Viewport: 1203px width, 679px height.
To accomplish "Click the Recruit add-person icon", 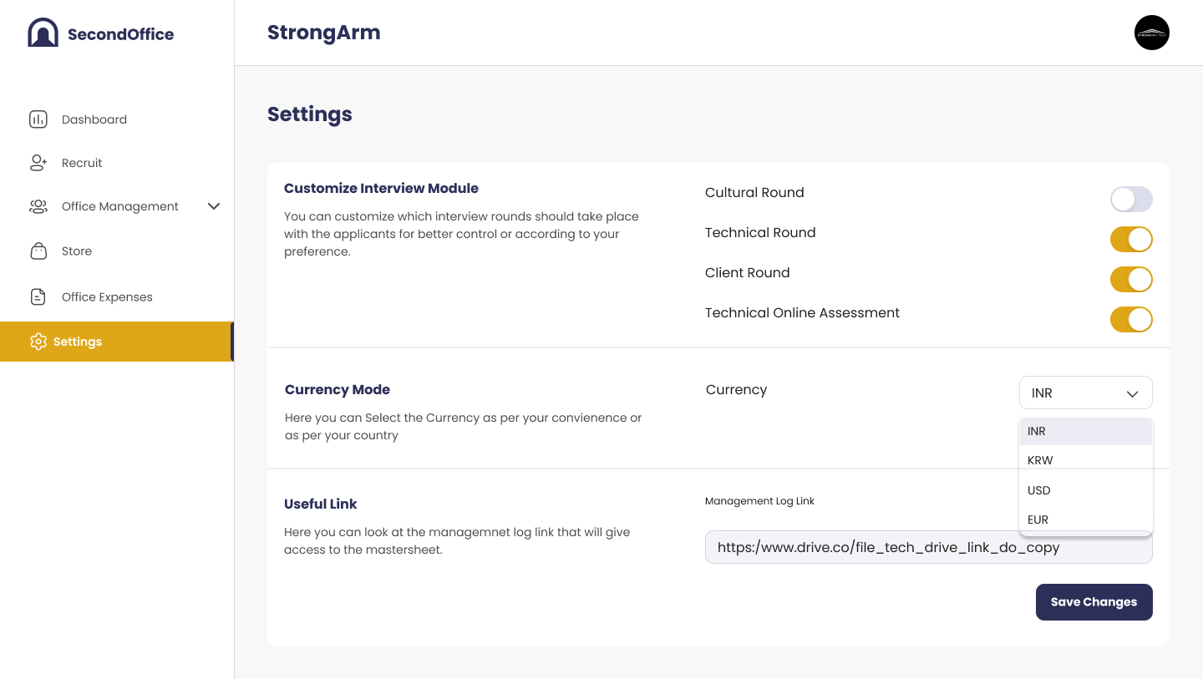I will click(x=38, y=163).
